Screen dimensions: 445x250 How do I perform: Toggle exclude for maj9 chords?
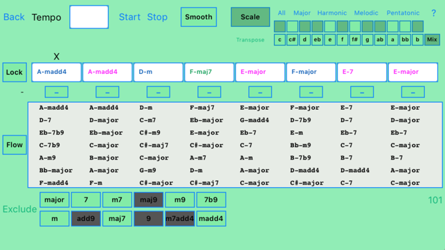point(148,200)
